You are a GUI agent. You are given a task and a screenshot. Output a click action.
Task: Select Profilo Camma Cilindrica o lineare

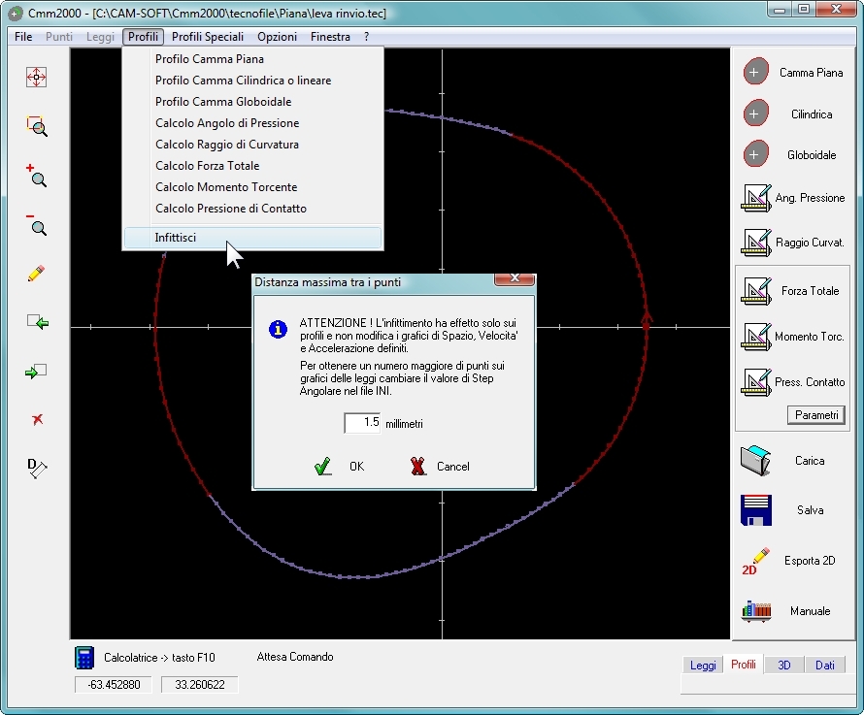[x=253, y=81]
